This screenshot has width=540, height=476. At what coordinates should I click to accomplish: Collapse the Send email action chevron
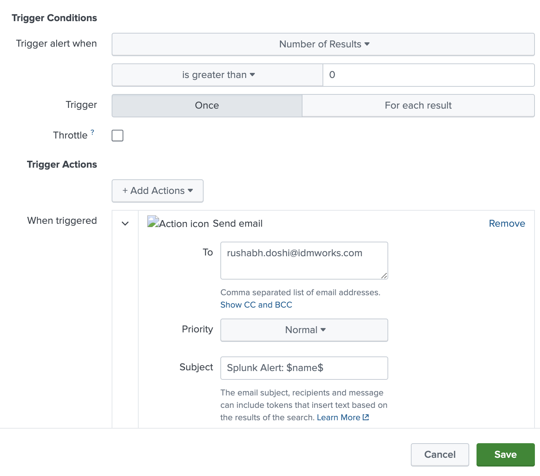pyautogui.click(x=125, y=223)
